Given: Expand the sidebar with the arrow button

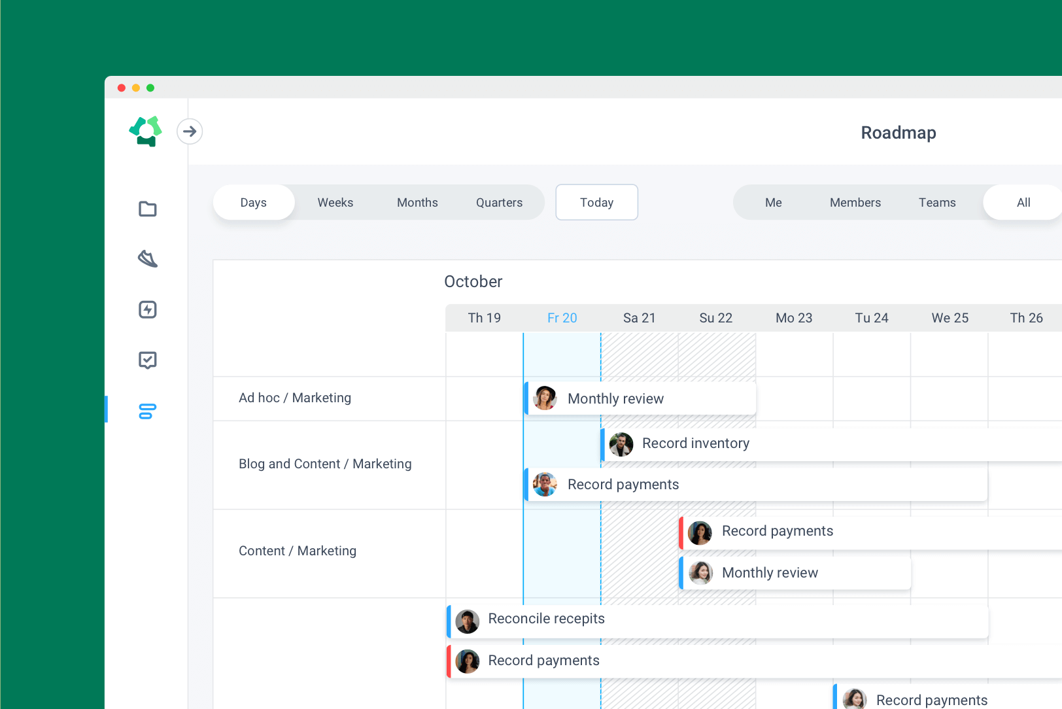Looking at the screenshot, I should click(x=189, y=131).
